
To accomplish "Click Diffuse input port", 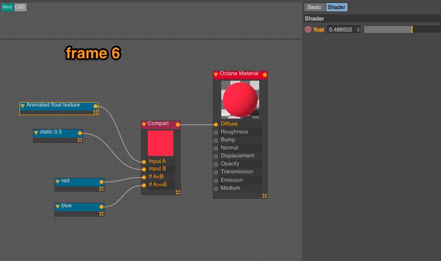I will point(216,125).
